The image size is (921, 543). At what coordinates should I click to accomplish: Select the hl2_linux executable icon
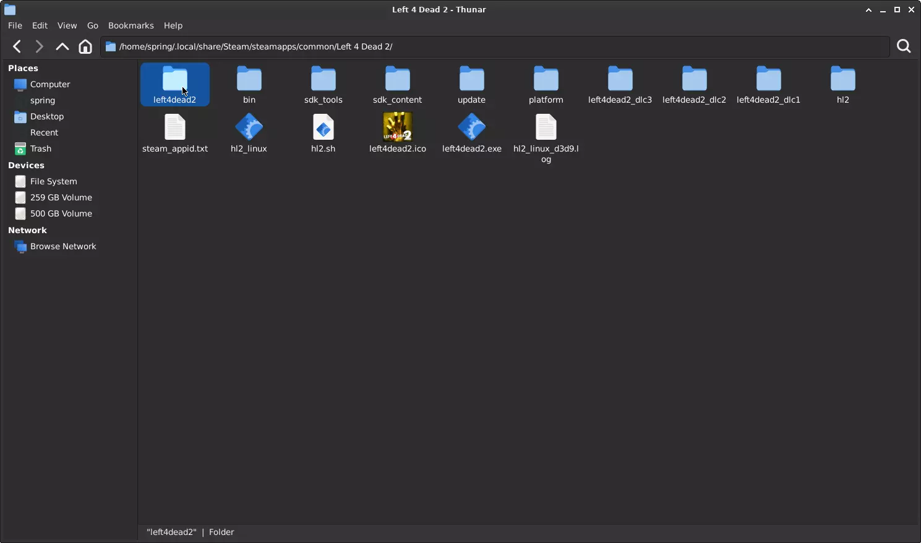coord(249,128)
